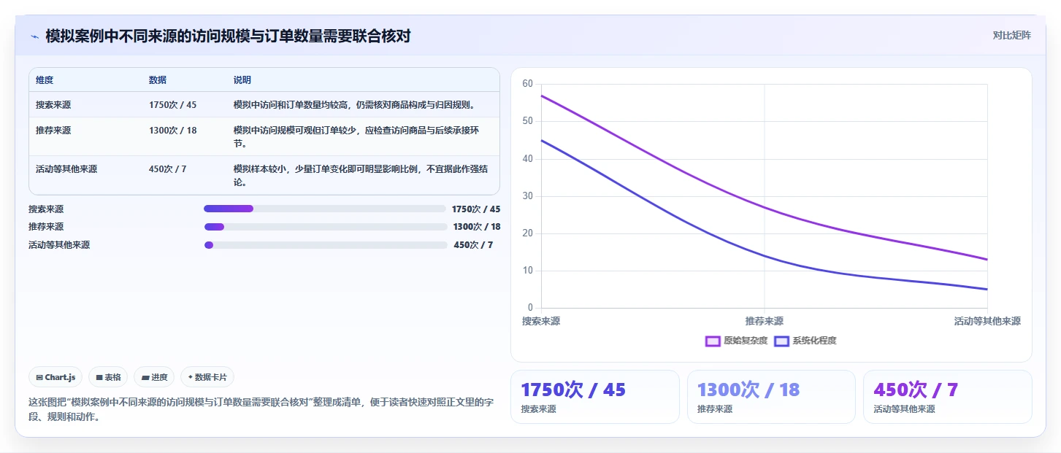Click the 1300次 / 18 table cell

coord(172,131)
